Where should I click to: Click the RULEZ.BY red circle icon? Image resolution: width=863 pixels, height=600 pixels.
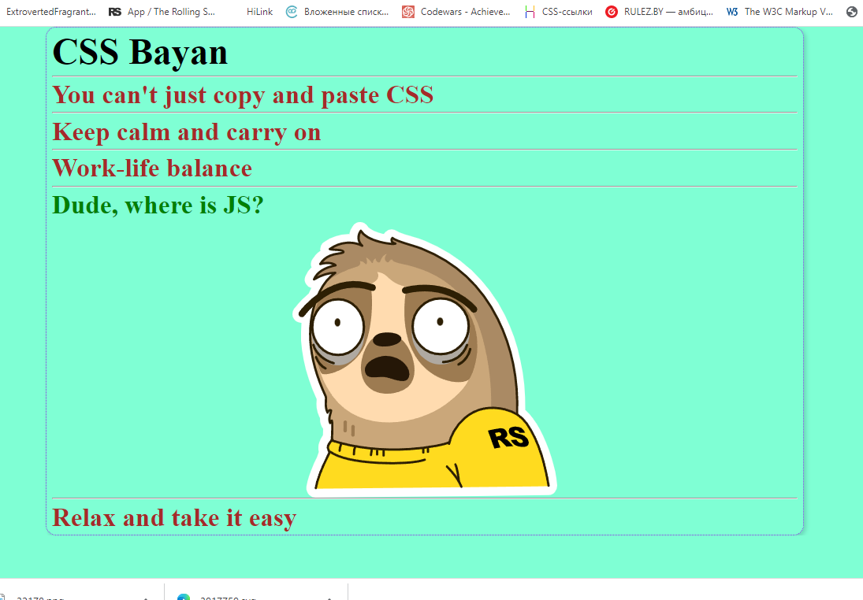611,12
